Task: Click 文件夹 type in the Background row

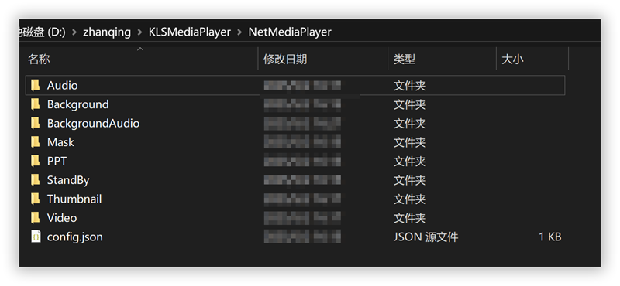Action: click(410, 104)
